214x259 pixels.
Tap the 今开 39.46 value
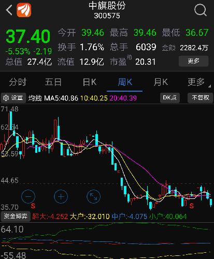[x=93, y=33]
